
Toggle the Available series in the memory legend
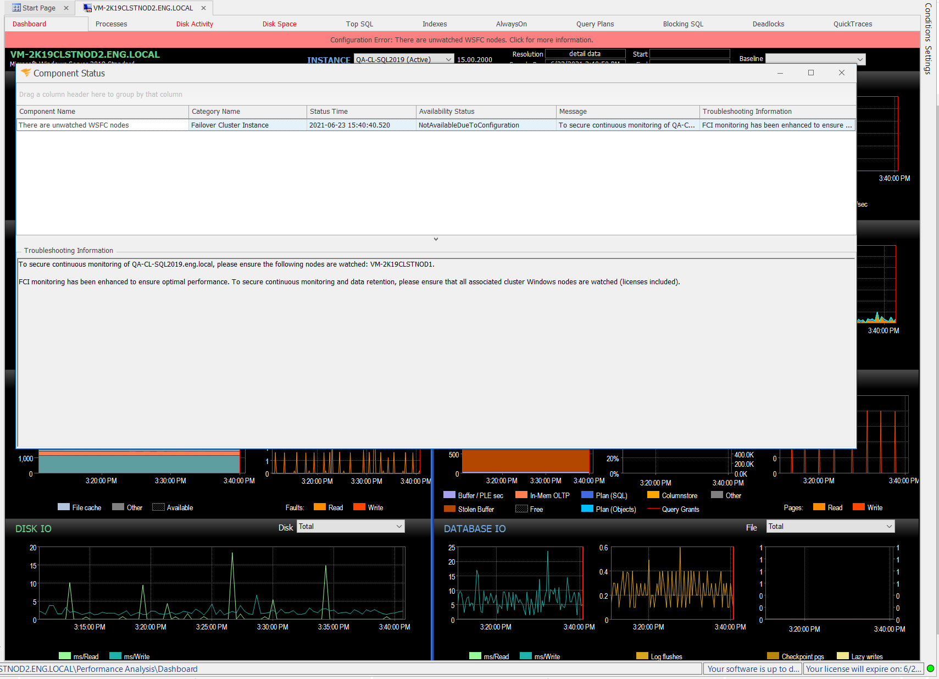click(160, 507)
